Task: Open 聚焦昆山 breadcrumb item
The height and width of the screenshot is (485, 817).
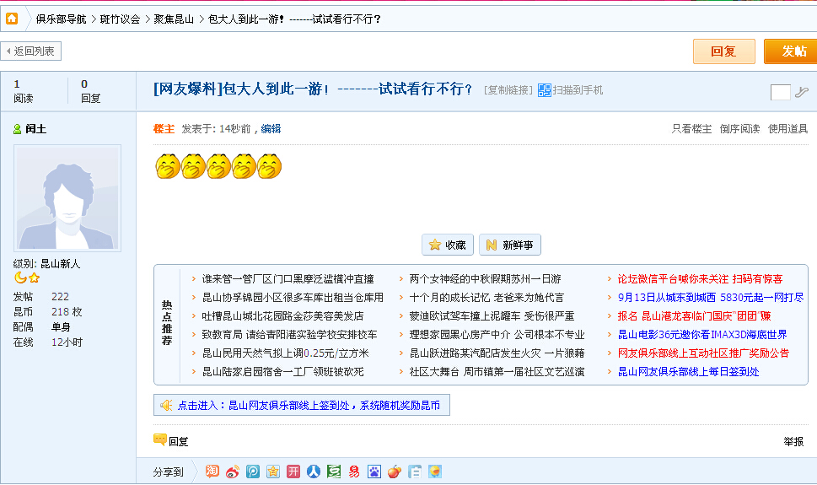Action: [174, 19]
